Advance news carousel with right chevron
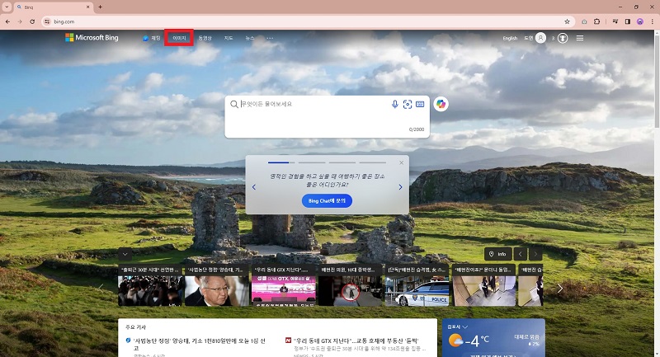Screen dimensions: 660x357 tap(560, 288)
